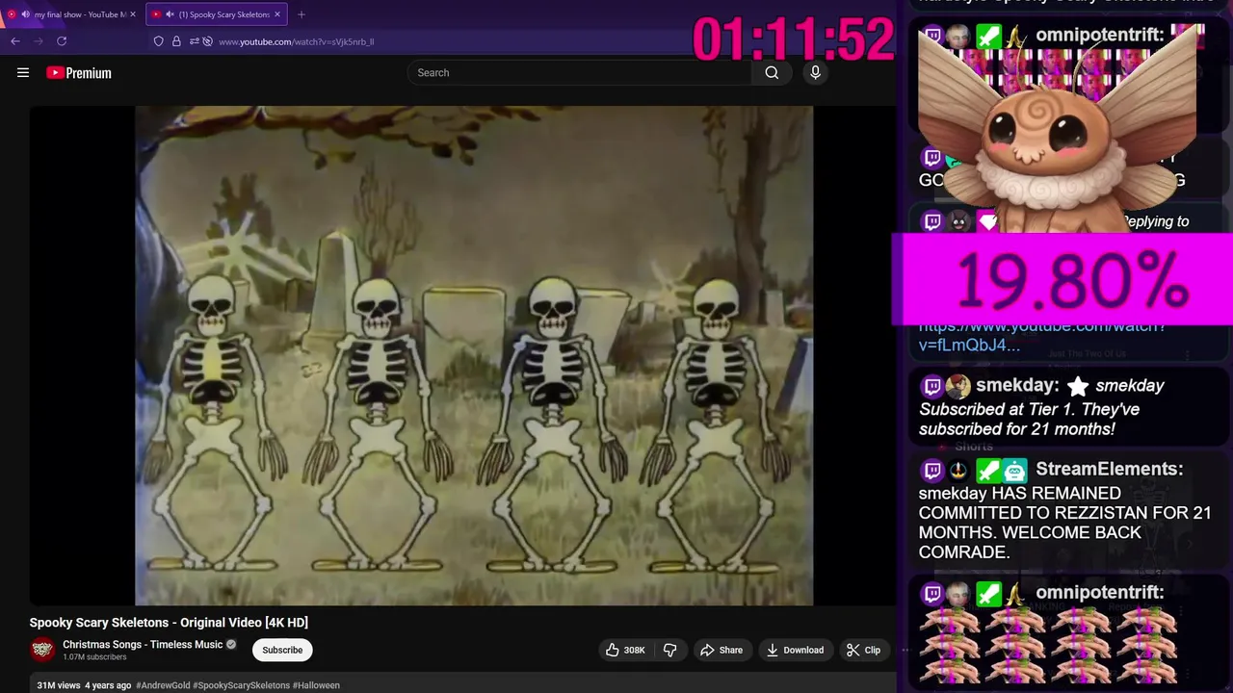Image resolution: width=1233 pixels, height=693 pixels.
Task: Open Christmas Songs channel avatar
Action: tap(42, 650)
